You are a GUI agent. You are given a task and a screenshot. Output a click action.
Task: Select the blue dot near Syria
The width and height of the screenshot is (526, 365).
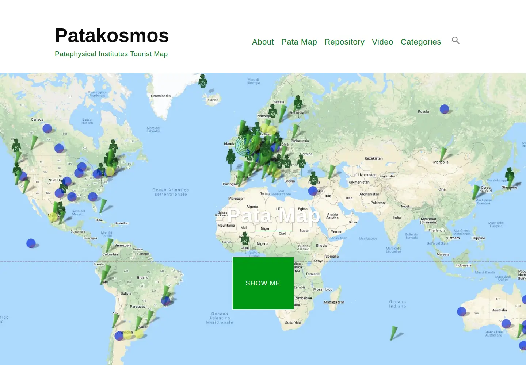point(313,191)
